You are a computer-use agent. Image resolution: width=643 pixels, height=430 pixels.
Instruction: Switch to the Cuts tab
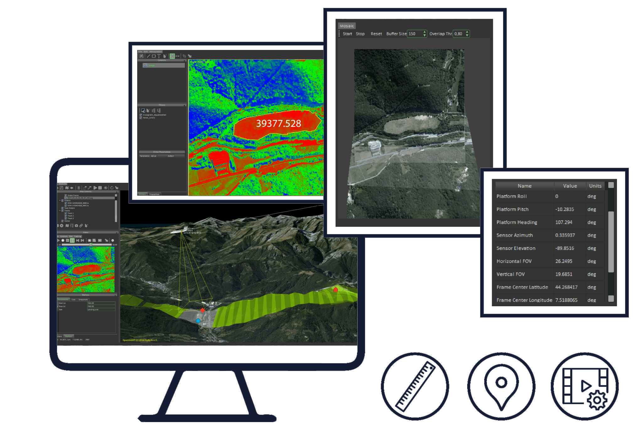click(73, 300)
